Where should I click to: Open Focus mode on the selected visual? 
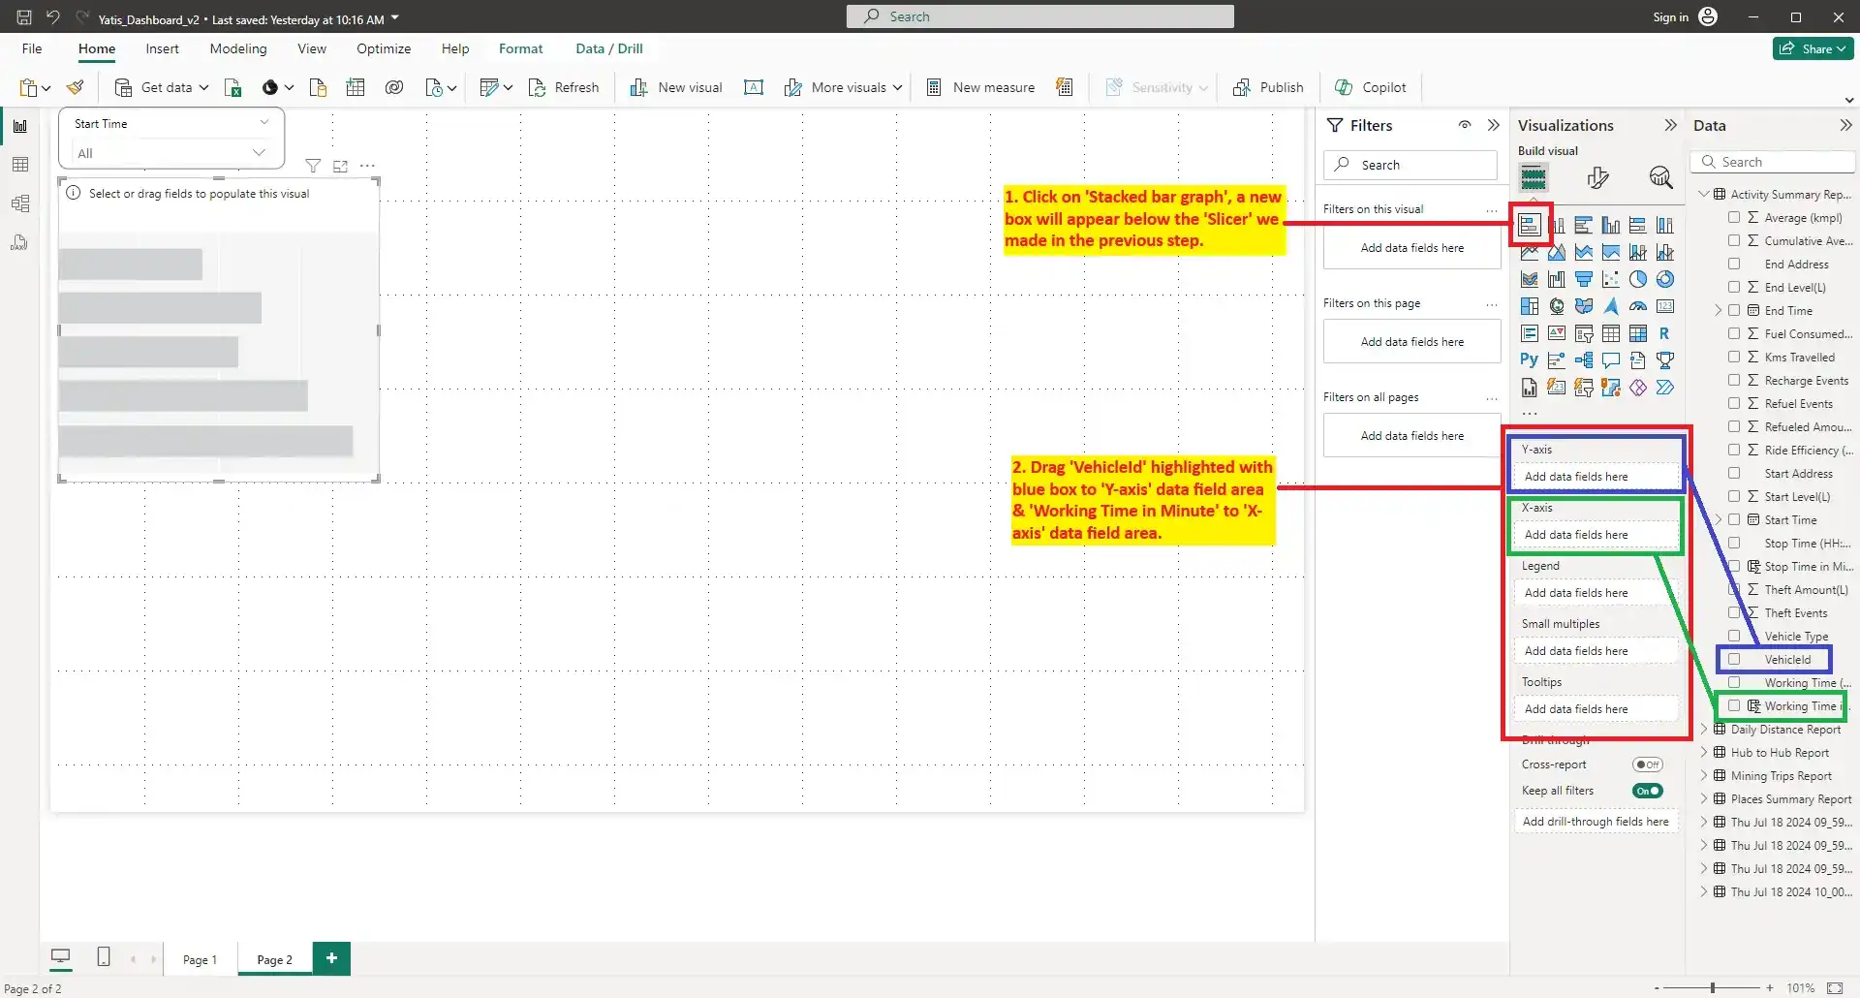coord(340,167)
